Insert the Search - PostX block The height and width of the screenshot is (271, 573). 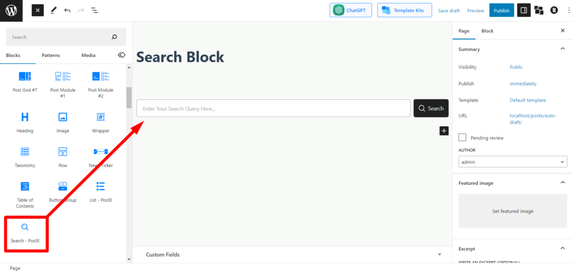point(25,233)
